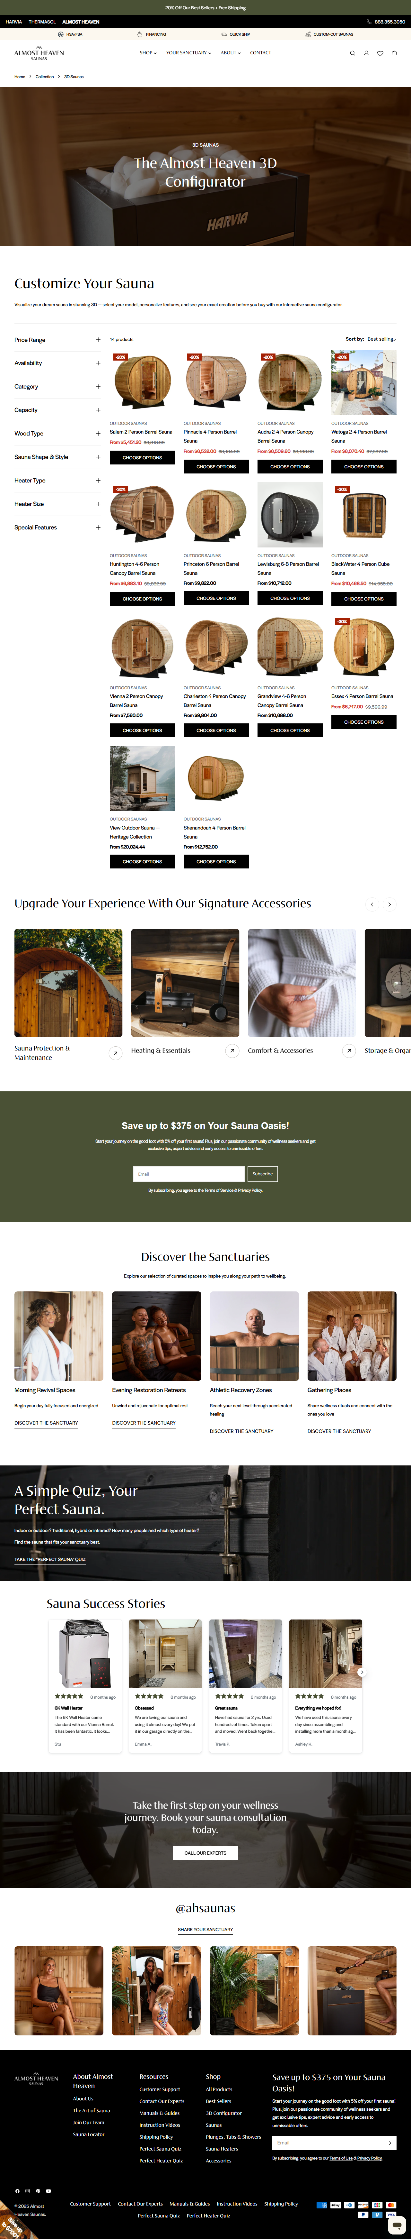Open the account profile icon
The width and height of the screenshot is (411, 2239).
366,53
